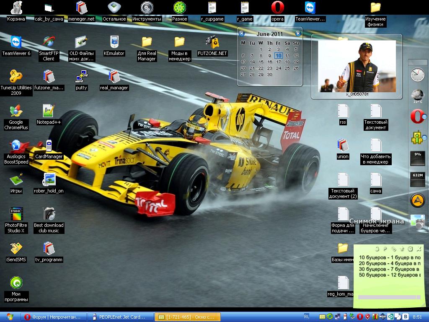Image resolution: width=429 pixels, height=322 pixels.
Task: Click the sticky note horizontal scrollbar
Action: tap(387, 297)
